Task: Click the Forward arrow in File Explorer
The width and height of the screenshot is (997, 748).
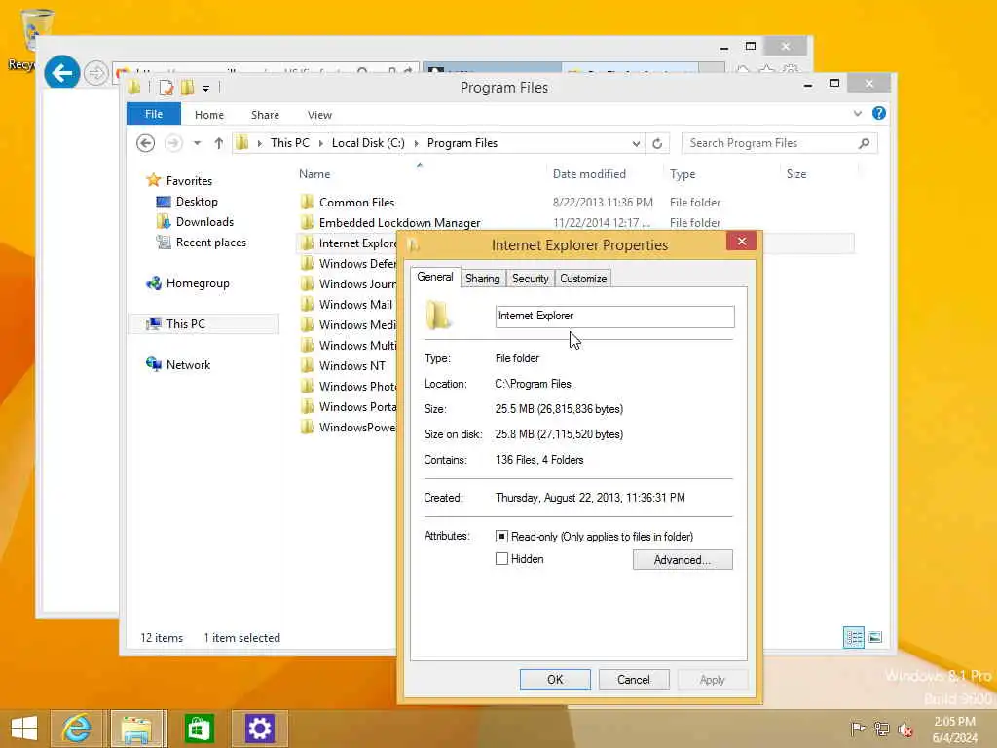Action: (x=173, y=143)
